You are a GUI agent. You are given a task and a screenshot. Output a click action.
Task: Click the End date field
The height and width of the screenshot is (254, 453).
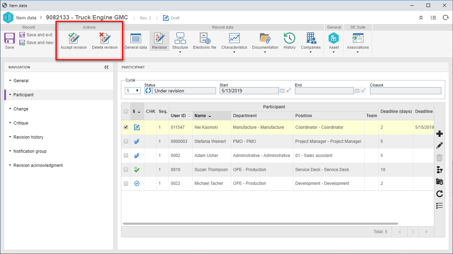coord(324,91)
